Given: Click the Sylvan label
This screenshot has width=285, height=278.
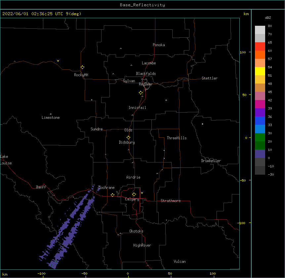Looking at the screenshot, I should pos(129,81).
